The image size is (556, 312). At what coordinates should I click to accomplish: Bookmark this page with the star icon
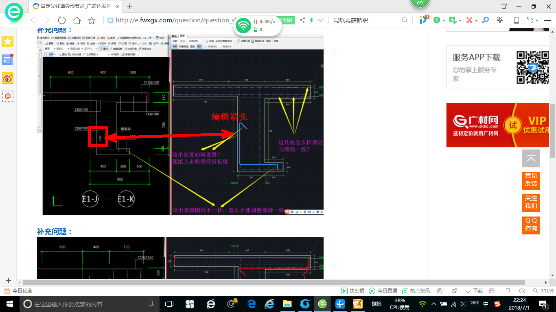92,20
